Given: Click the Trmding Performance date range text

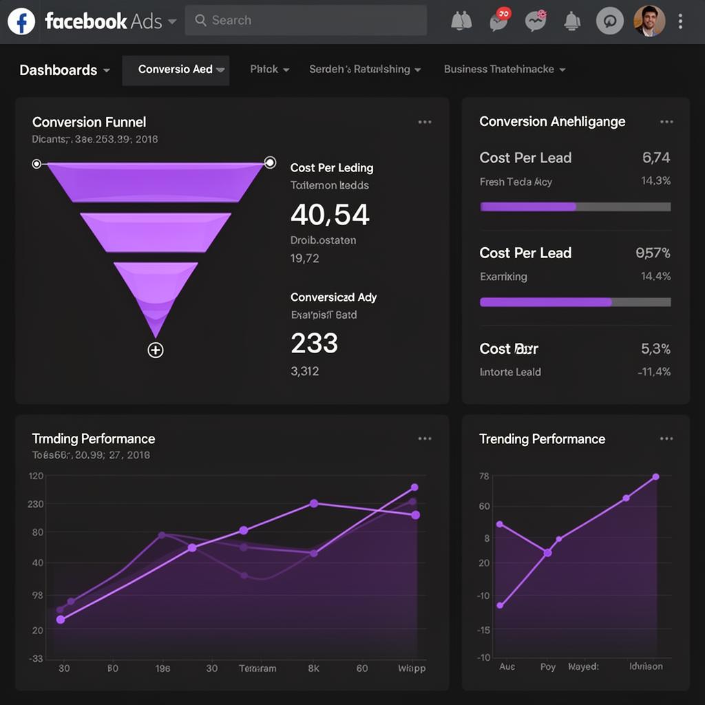Looking at the screenshot, I should pyautogui.click(x=91, y=455).
